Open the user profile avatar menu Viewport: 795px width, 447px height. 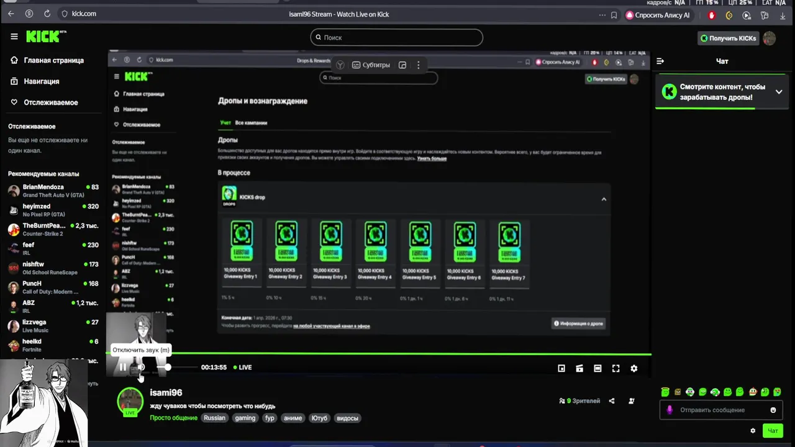coord(769,38)
